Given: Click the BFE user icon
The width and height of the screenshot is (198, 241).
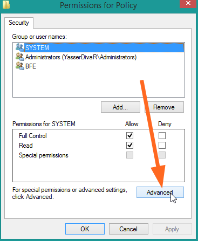Looking at the screenshot, I should click(x=19, y=66).
